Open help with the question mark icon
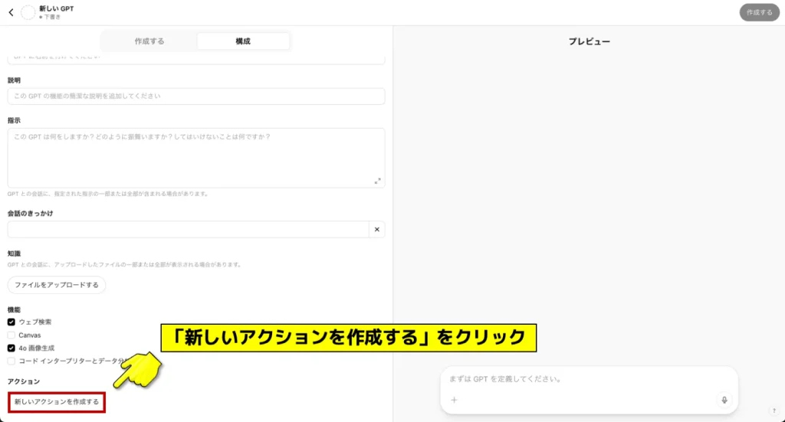 click(x=774, y=411)
